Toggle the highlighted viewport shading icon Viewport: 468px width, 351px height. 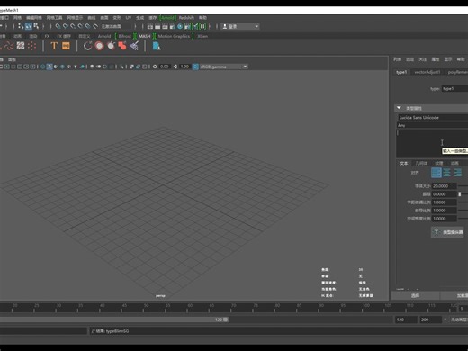pos(49,67)
